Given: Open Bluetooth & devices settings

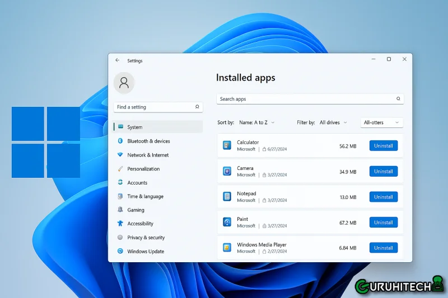Looking at the screenshot, I should (x=148, y=141).
